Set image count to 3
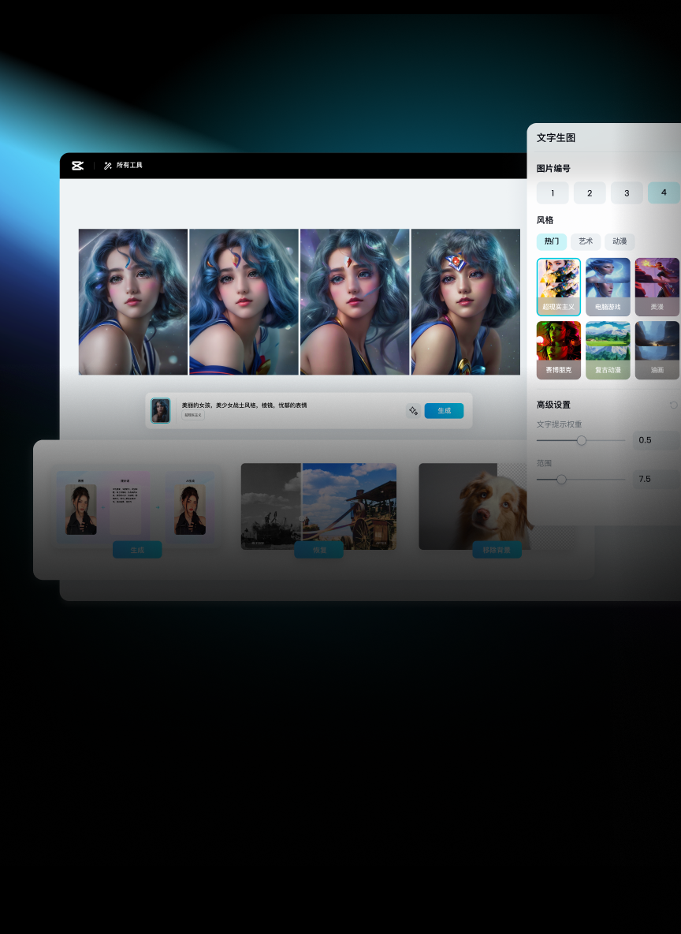 (627, 193)
